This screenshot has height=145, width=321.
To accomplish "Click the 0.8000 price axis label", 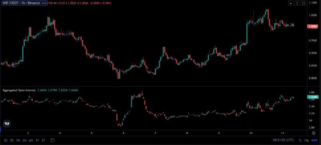I will (x=313, y=78).
